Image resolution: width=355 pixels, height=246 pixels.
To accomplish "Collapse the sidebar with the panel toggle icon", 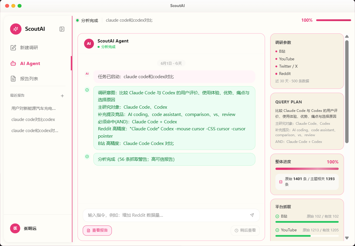I will coord(62,29).
